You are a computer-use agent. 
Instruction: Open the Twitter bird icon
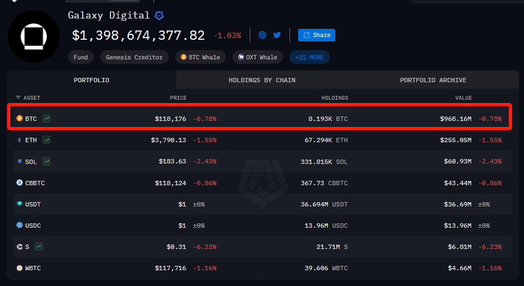click(x=277, y=35)
